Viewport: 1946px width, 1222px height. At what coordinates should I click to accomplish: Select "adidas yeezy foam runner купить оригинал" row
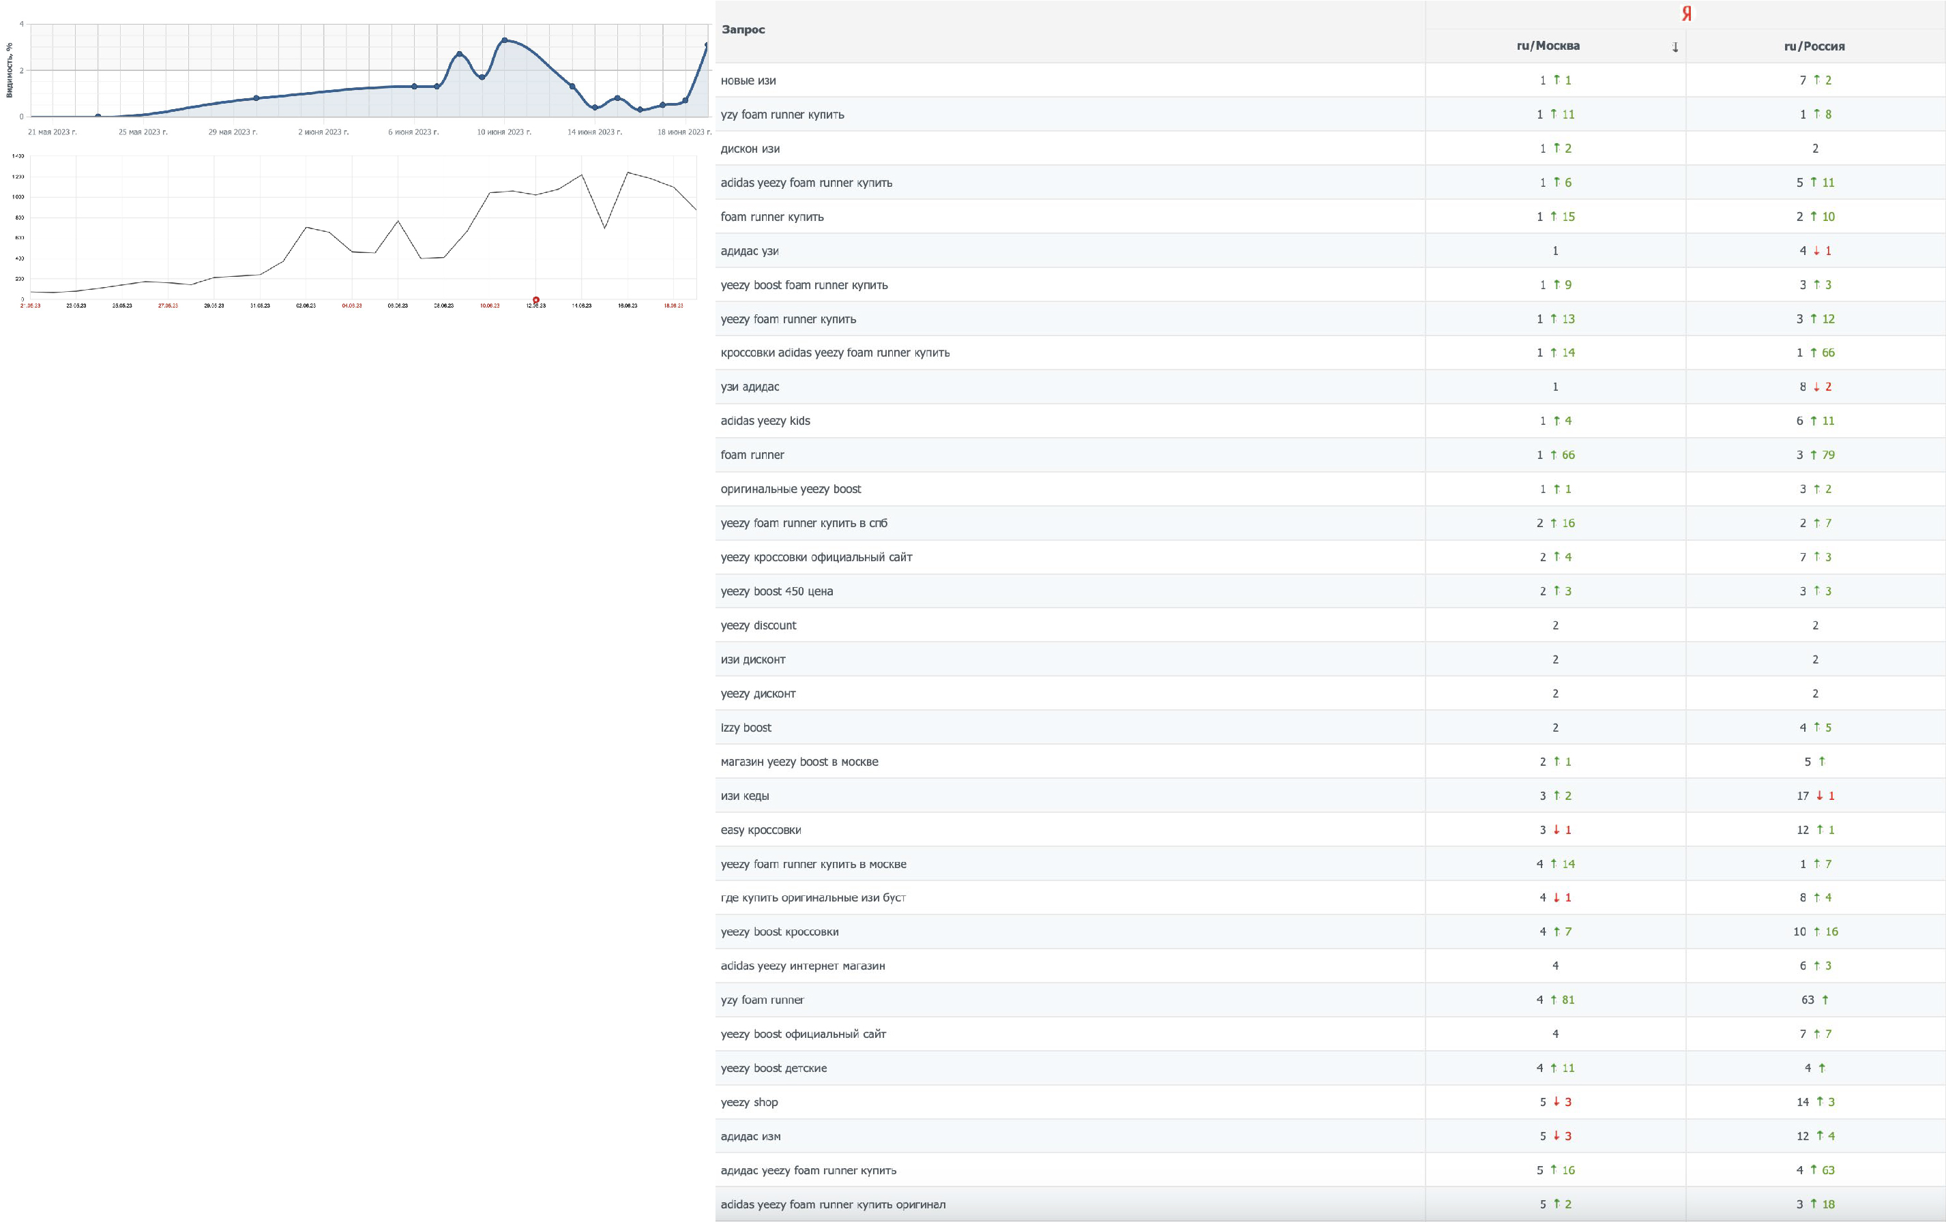point(832,1204)
